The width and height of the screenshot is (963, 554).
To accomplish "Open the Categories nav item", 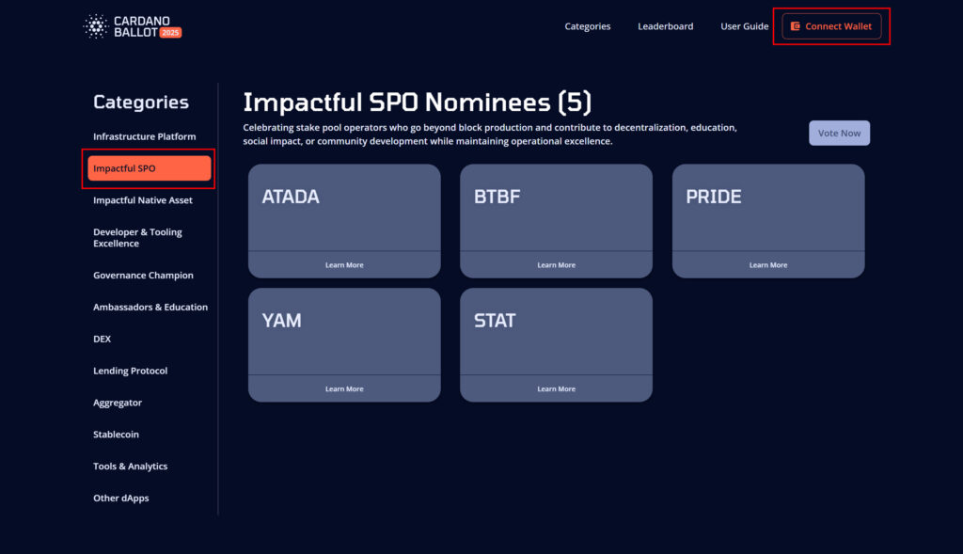I will point(587,26).
